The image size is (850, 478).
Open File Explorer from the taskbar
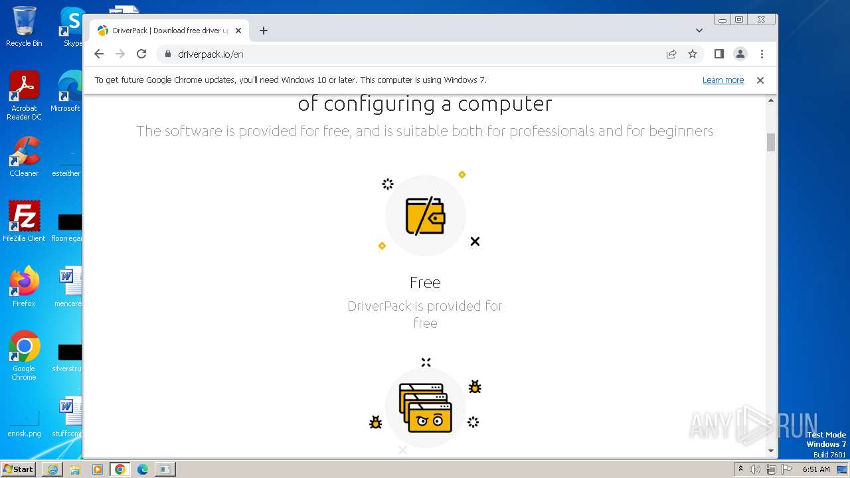coord(75,469)
